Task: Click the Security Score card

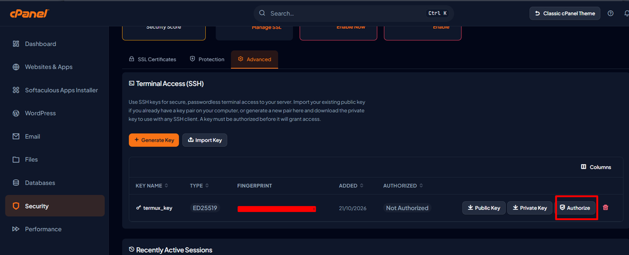Action: pos(163,32)
